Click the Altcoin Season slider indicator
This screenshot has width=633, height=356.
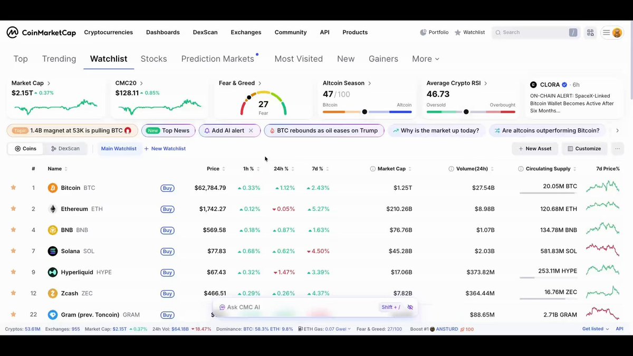click(x=365, y=112)
